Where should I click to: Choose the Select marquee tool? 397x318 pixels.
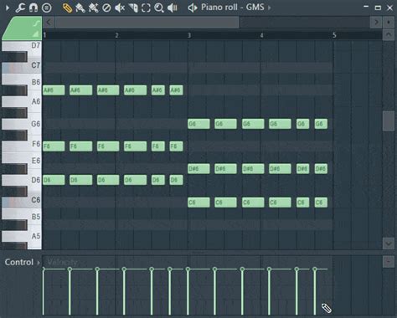pyautogui.click(x=146, y=8)
